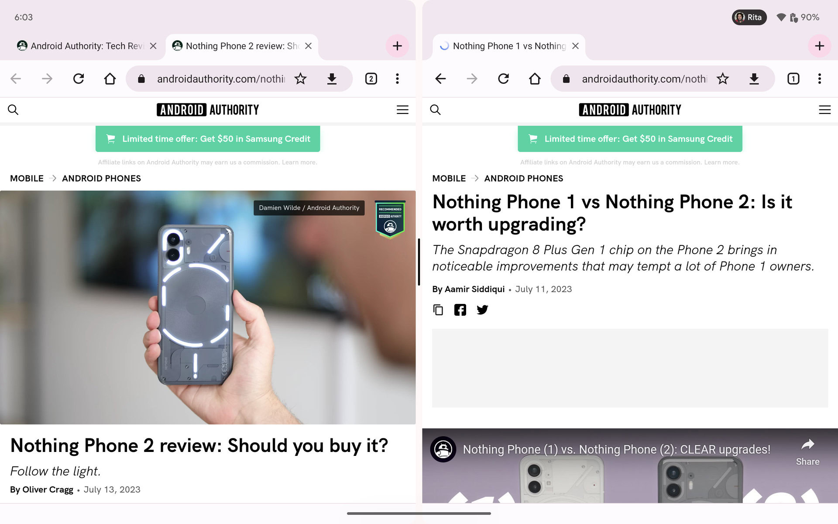Open Chrome overflow menu in left window
This screenshot has height=524, width=838.
click(397, 79)
